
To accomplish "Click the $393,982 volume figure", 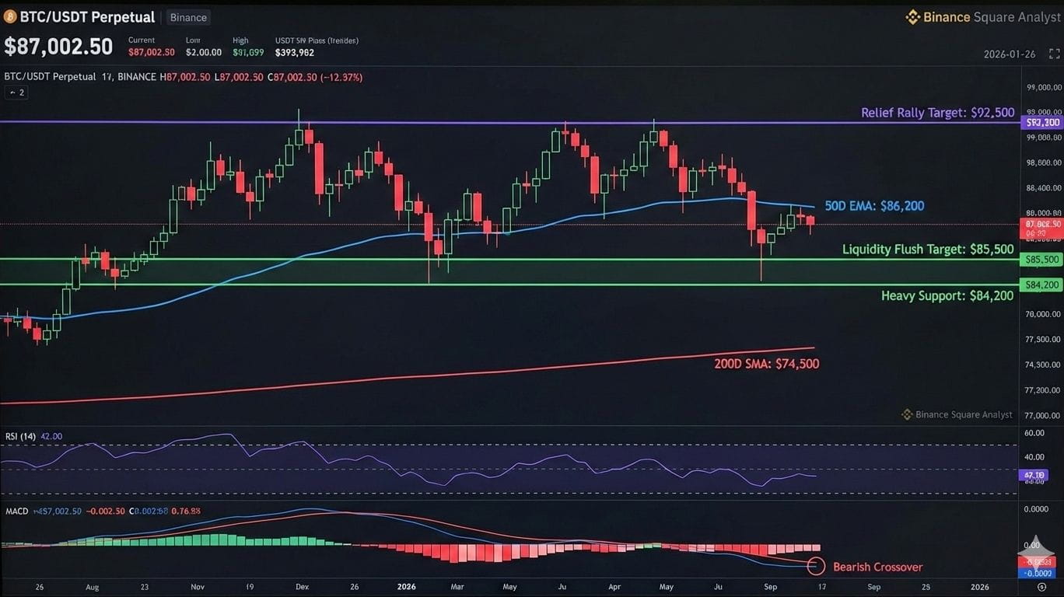I will 295,52.
